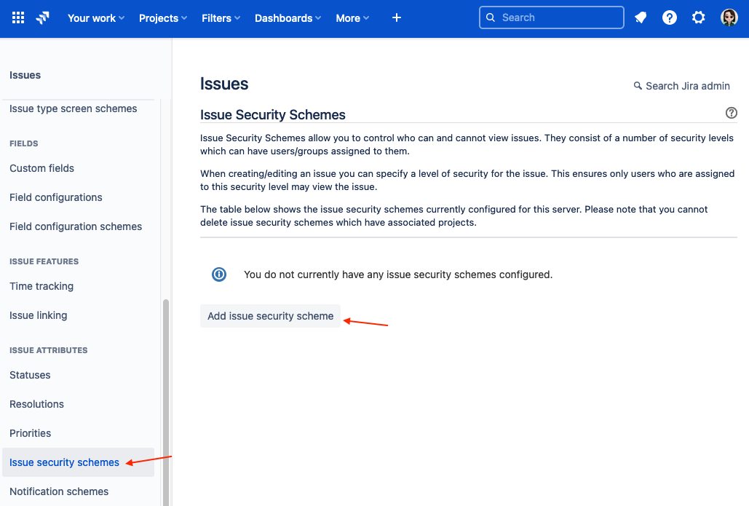Open Help via the question mark icon
This screenshot has width=749, height=506.
pos(670,17)
